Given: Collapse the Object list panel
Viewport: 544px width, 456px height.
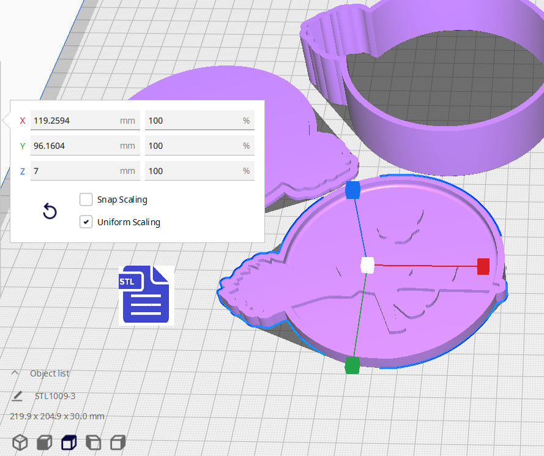Looking at the screenshot, I should point(15,373).
